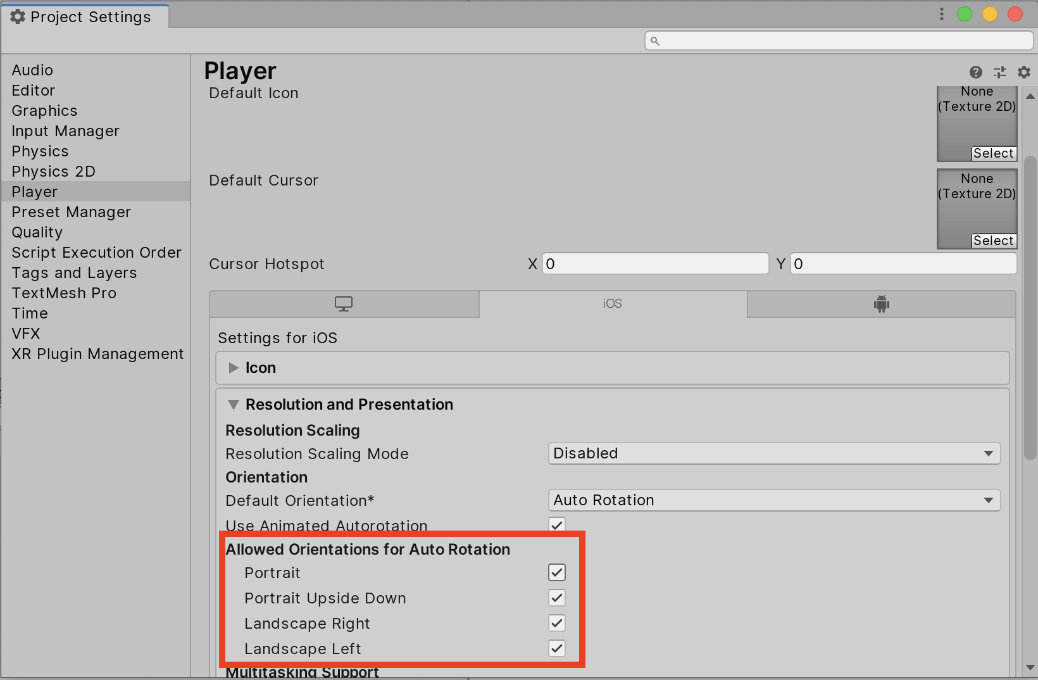Open Quality settings in the sidebar
The height and width of the screenshot is (680, 1038).
tap(37, 232)
